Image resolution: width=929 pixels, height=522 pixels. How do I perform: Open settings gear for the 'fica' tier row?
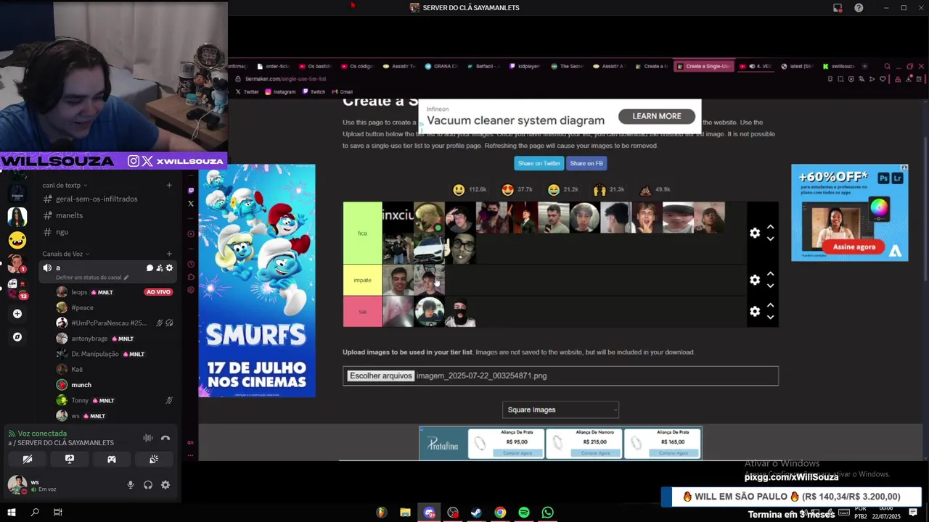pos(755,233)
